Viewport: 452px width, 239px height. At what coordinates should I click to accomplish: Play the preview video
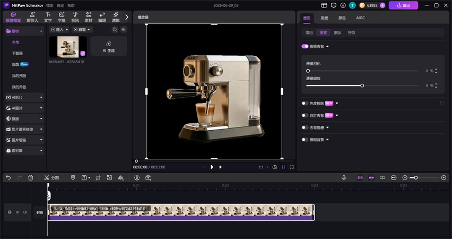click(x=212, y=167)
